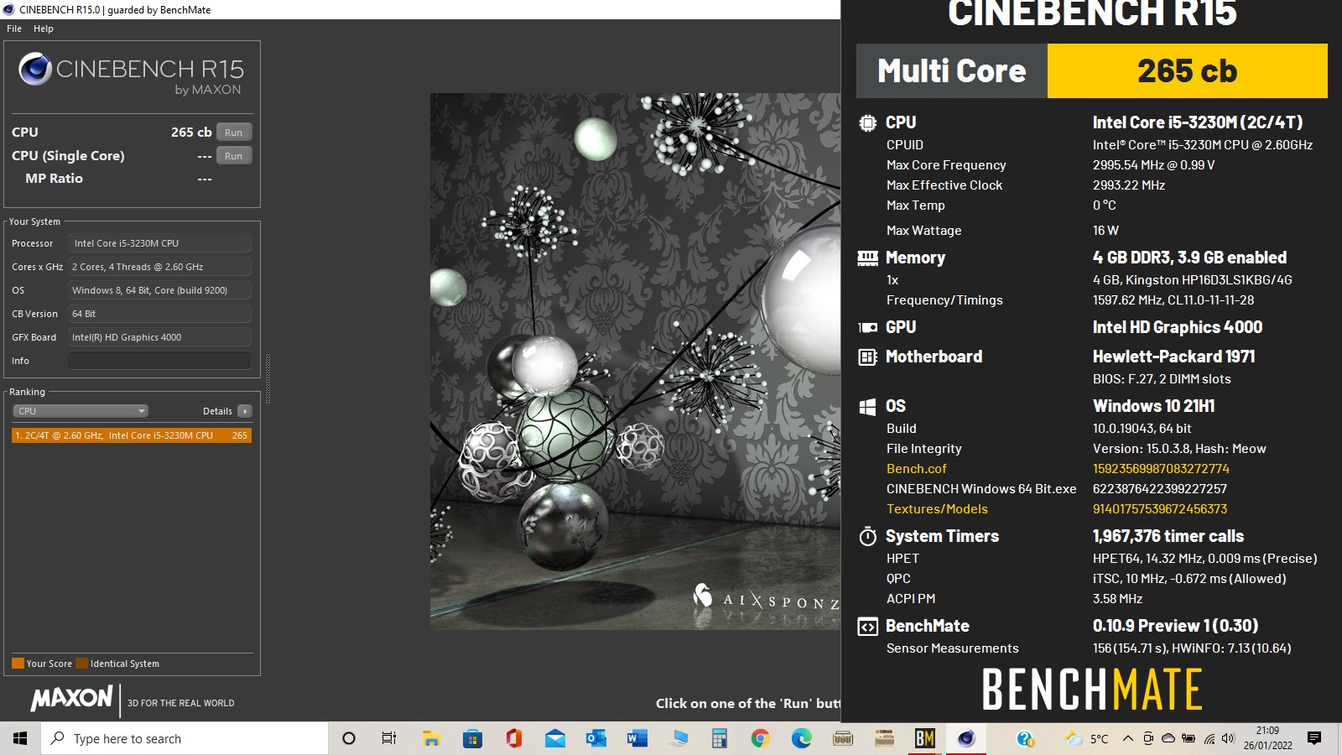Open the notification Action Center
Viewport: 1342px width, 755px height.
[1314, 738]
